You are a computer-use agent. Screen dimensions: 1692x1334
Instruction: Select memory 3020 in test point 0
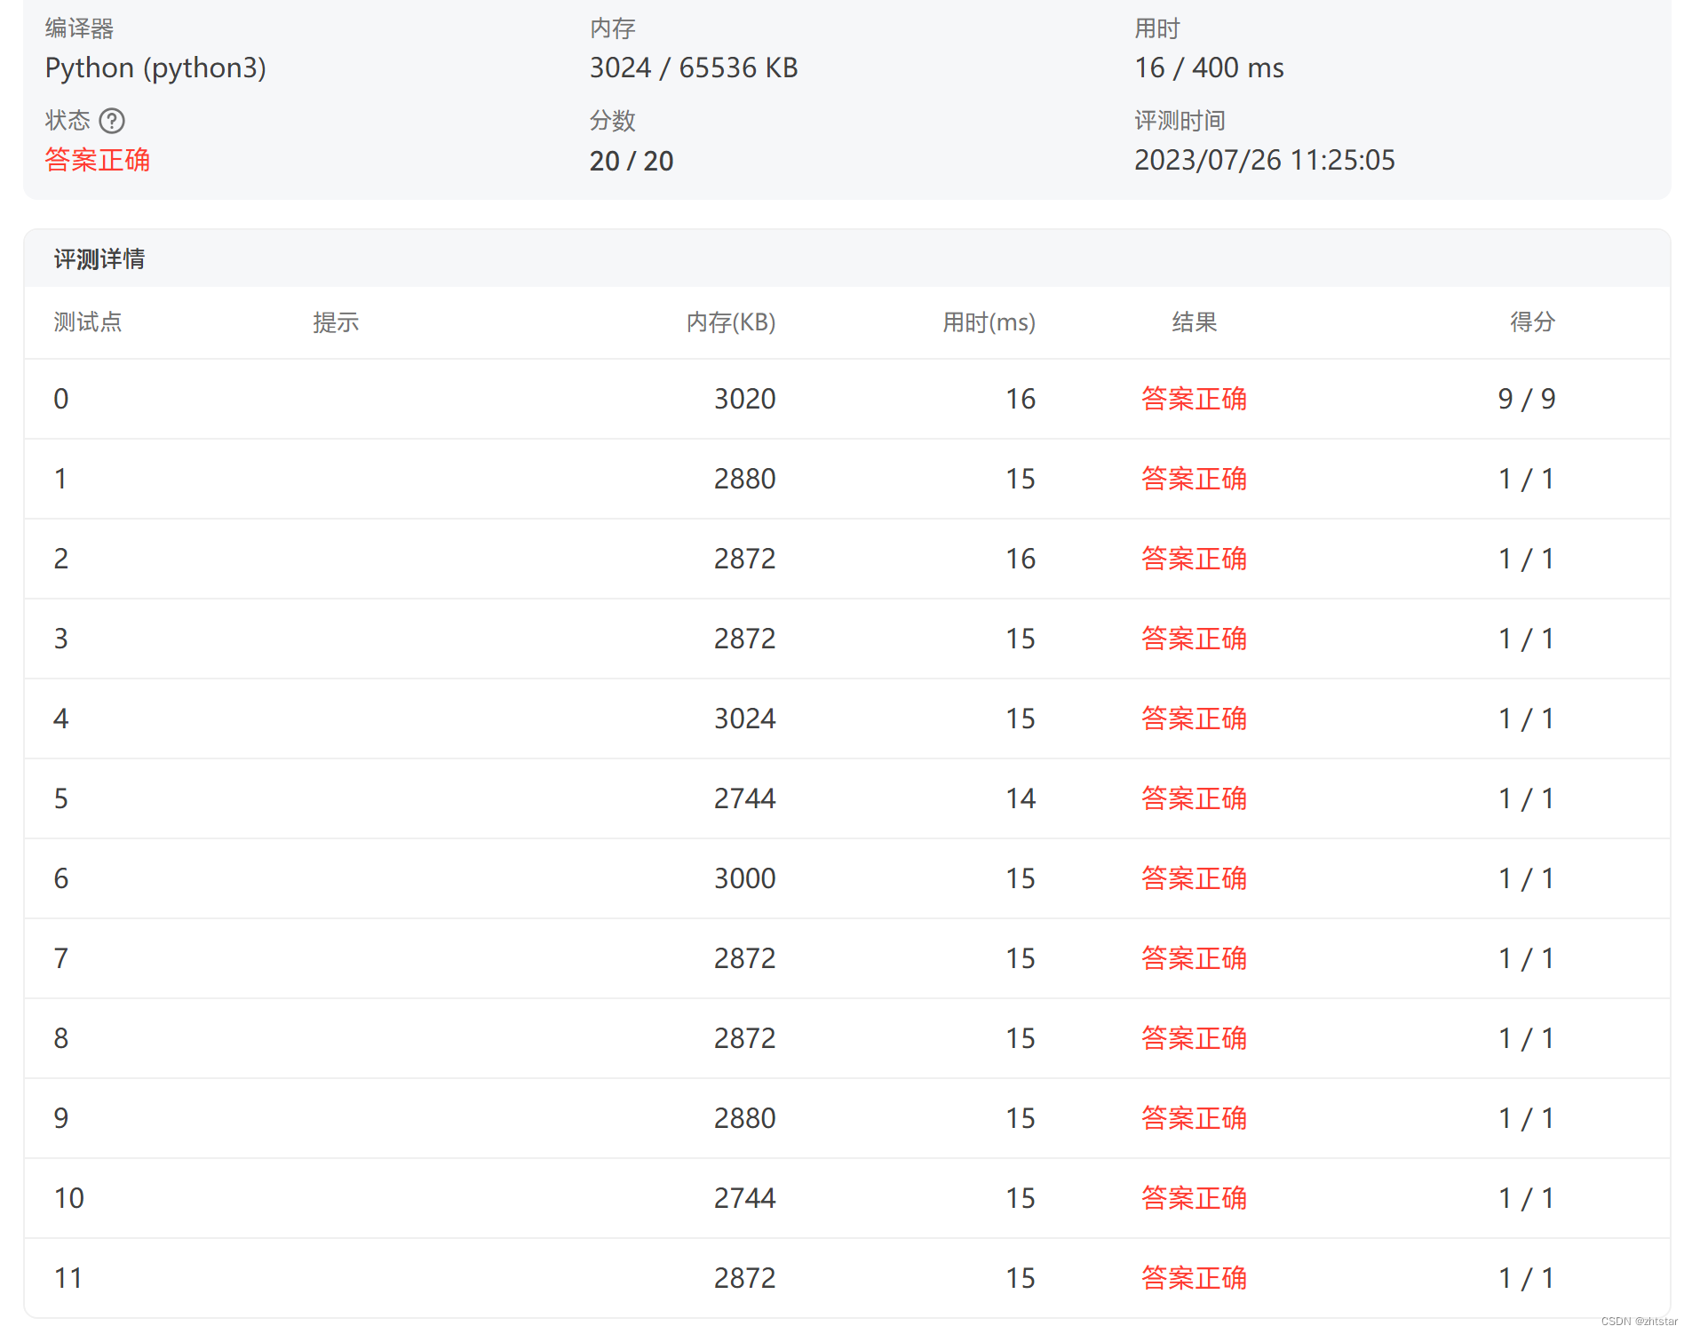pos(745,399)
